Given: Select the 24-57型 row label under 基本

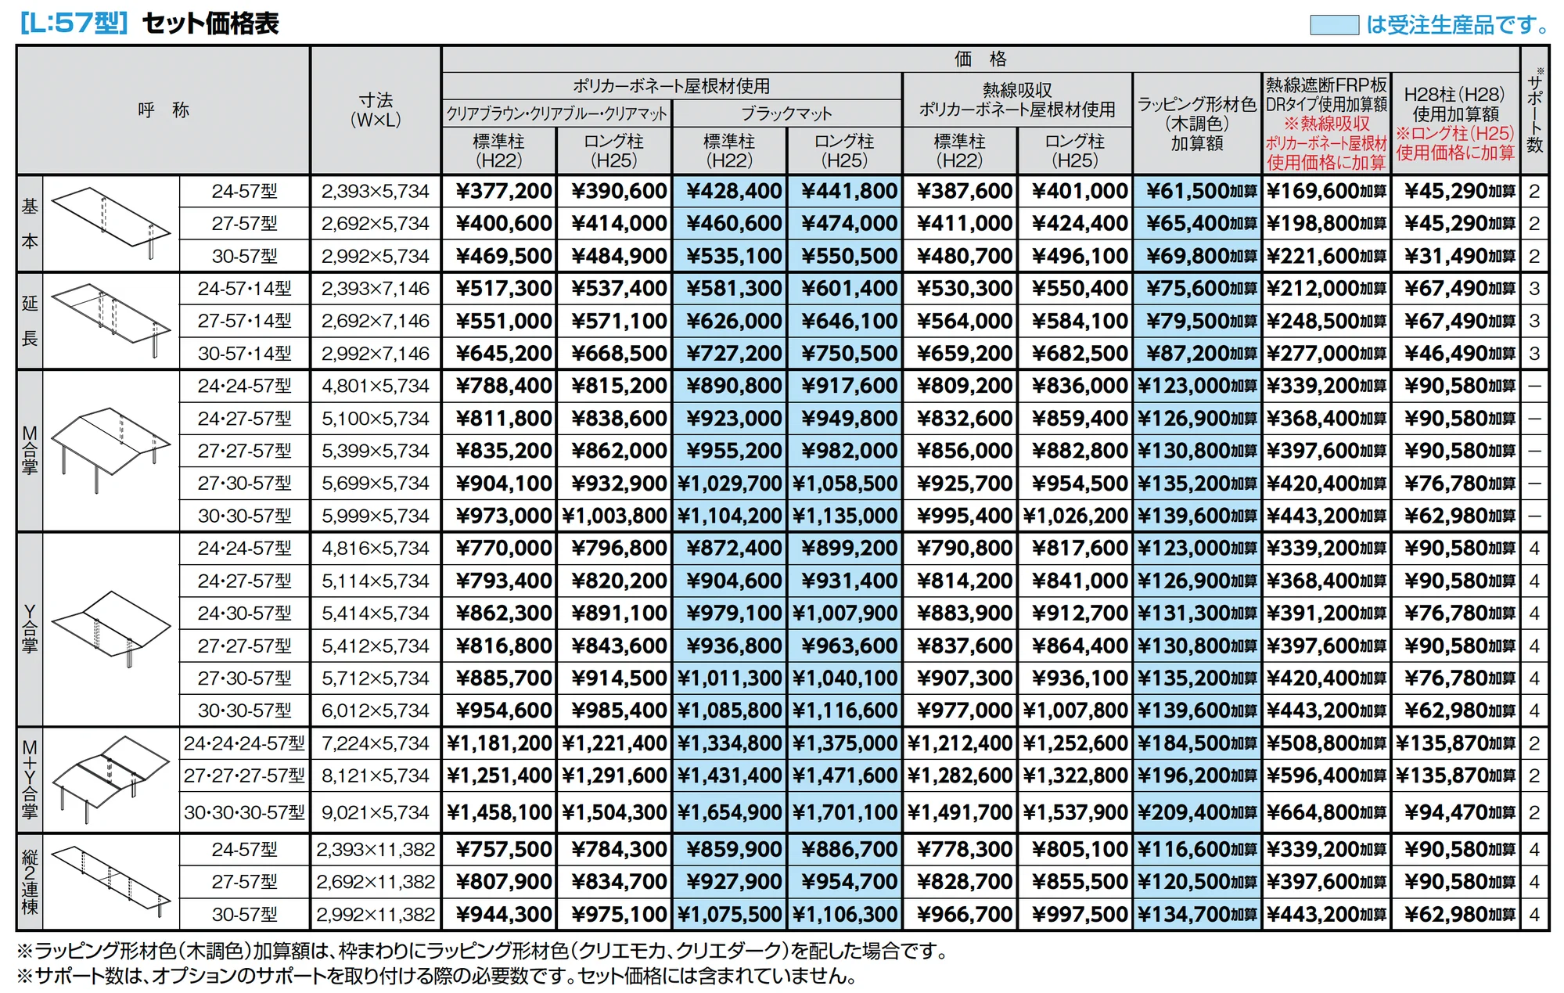Looking at the screenshot, I should (244, 191).
